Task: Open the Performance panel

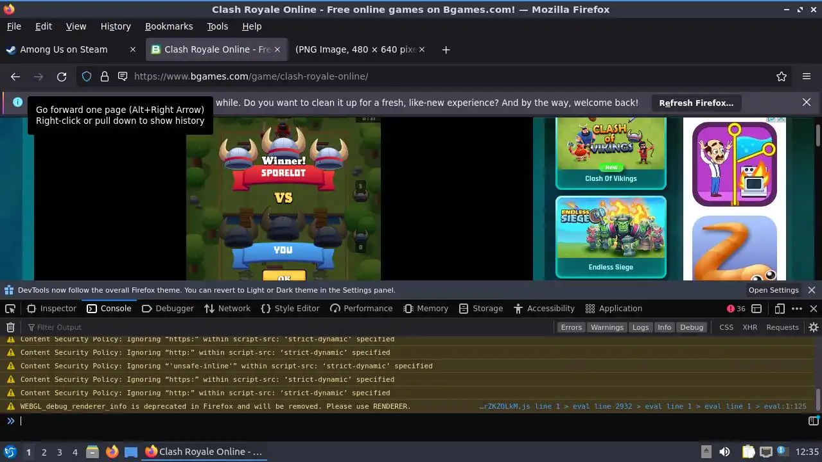Action: 361,309
